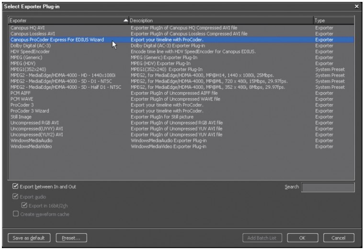Screen dimensions: 364x250
Task: Sort by the Description column header
Action: pyautogui.click(x=221, y=21)
